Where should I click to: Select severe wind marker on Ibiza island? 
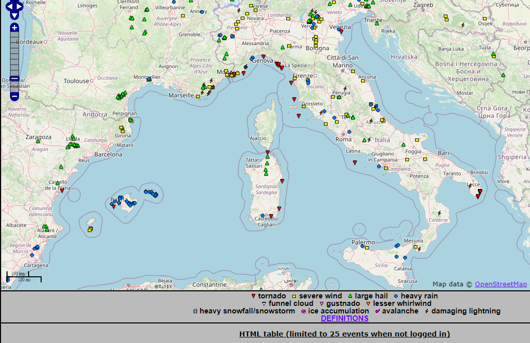[90, 230]
